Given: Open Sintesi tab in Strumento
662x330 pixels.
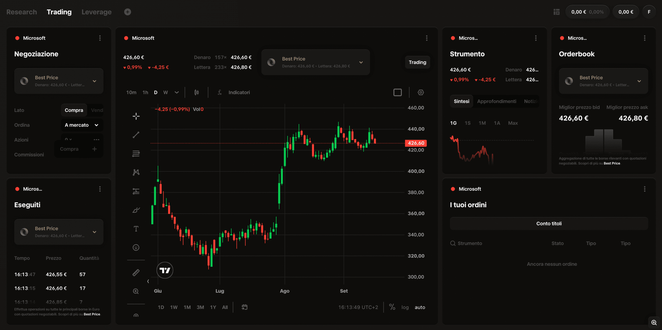Looking at the screenshot, I should click(x=461, y=101).
